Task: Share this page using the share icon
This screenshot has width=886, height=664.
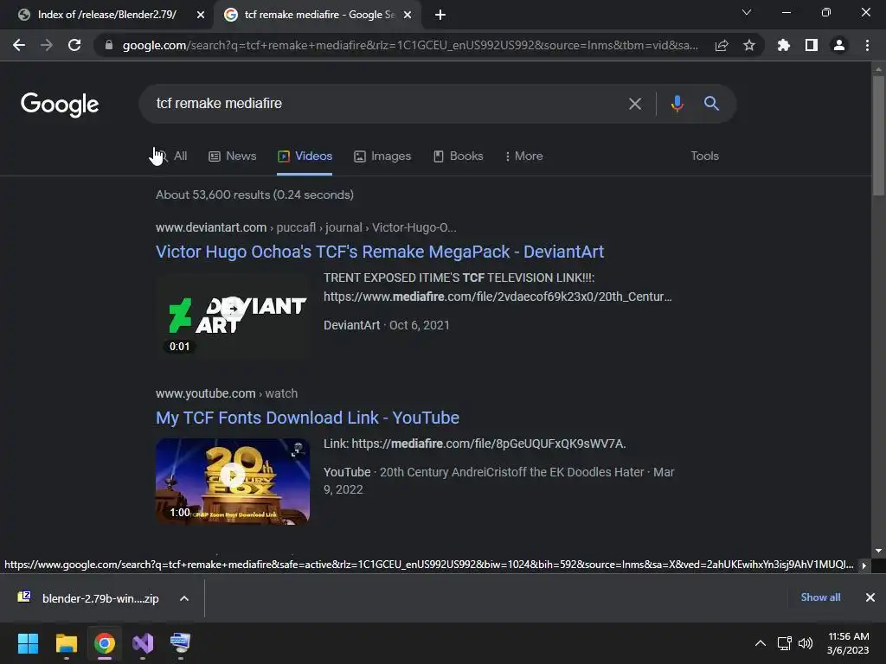Action: click(722, 45)
